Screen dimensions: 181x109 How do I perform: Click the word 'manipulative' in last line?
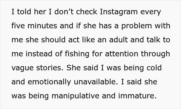(76, 96)
